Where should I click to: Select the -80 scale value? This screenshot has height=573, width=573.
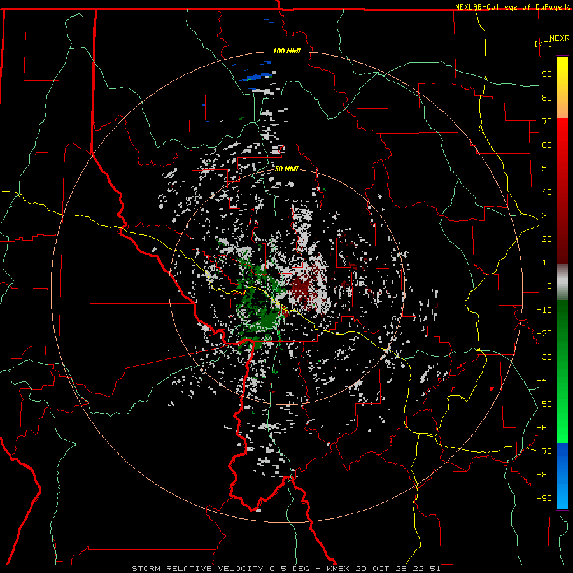pos(544,475)
